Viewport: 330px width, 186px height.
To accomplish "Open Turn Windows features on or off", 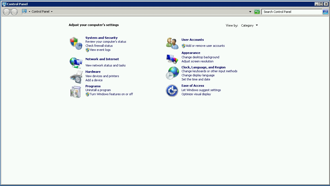I will point(111,94).
